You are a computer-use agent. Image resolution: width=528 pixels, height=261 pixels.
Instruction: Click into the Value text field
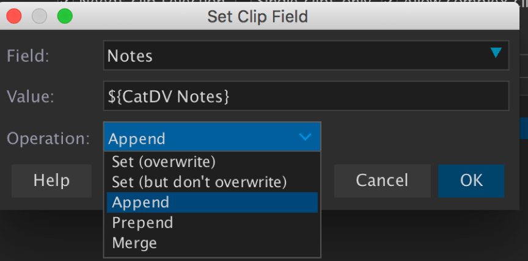306,96
